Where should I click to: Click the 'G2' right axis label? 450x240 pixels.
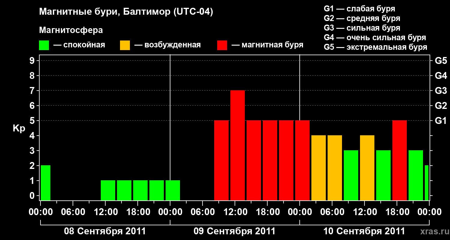pos(441,106)
